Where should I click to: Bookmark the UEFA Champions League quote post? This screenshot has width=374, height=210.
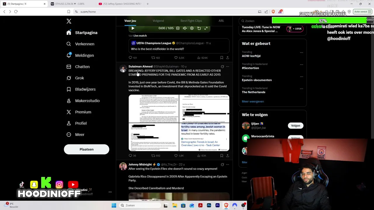pyautogui.click(x=222, y=58)
